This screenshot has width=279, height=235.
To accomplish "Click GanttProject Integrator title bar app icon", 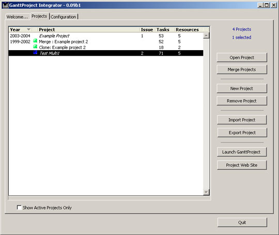I will click(x=6, y=5).
